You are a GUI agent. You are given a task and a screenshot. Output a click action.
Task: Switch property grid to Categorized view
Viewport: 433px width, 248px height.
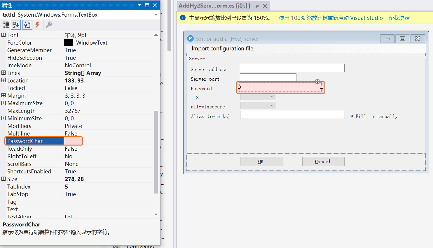point(6,25)
